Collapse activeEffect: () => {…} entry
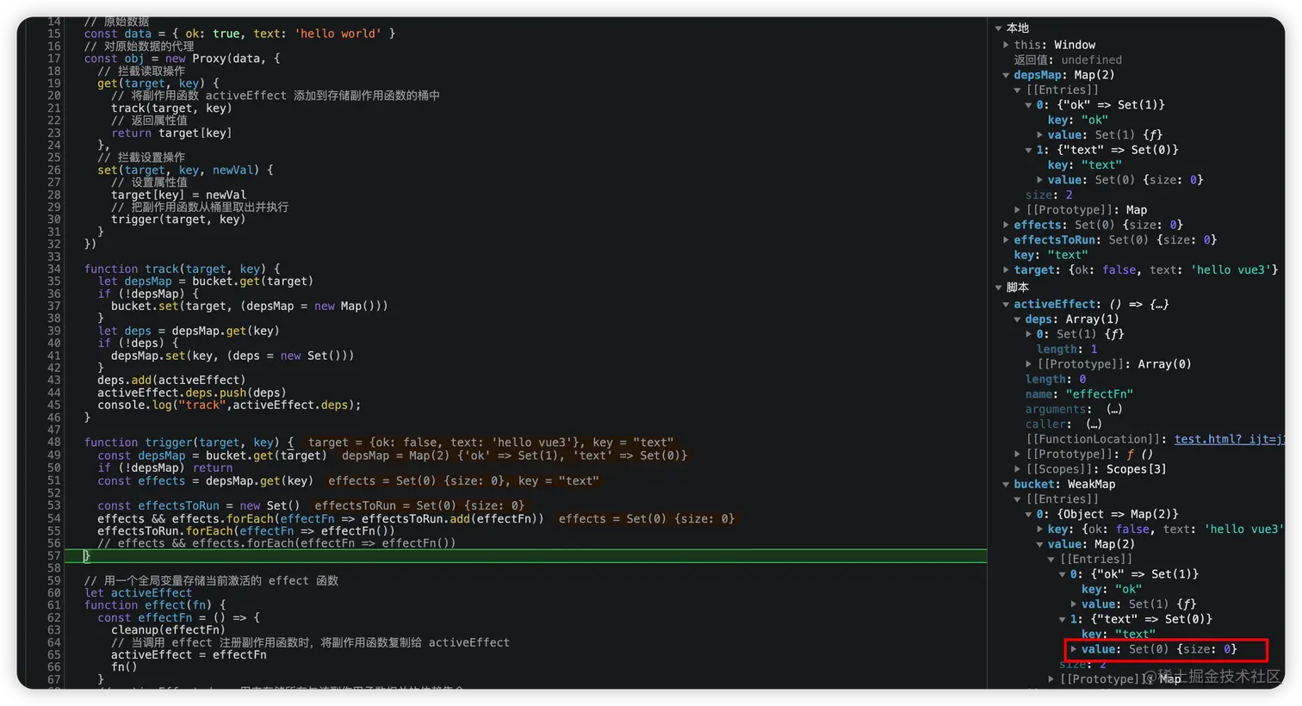The image size is (1302, 706). coord(1006,304)
